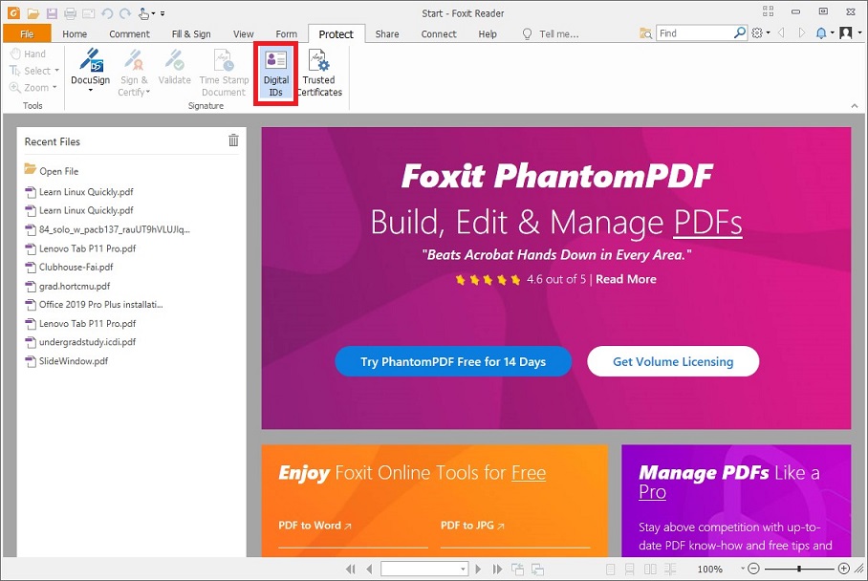
Task: Click inside the Find text box
Action: tap(694, 33)
